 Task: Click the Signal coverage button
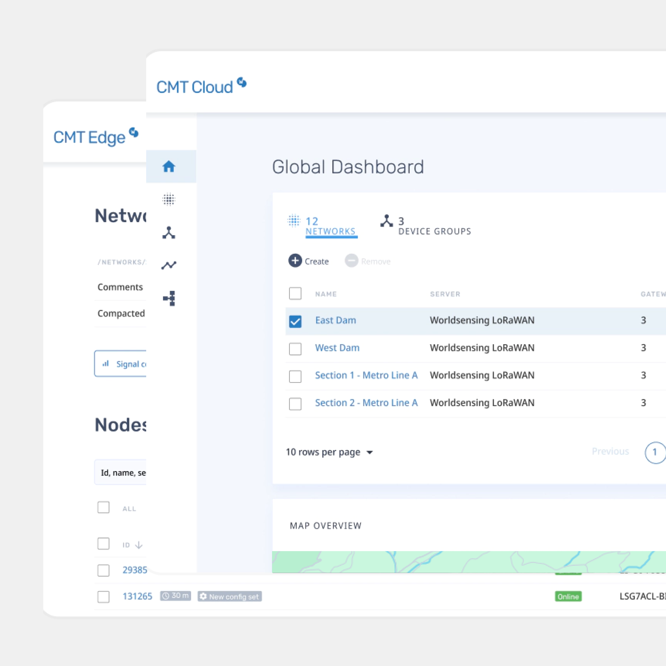click(x=121, y=364)
